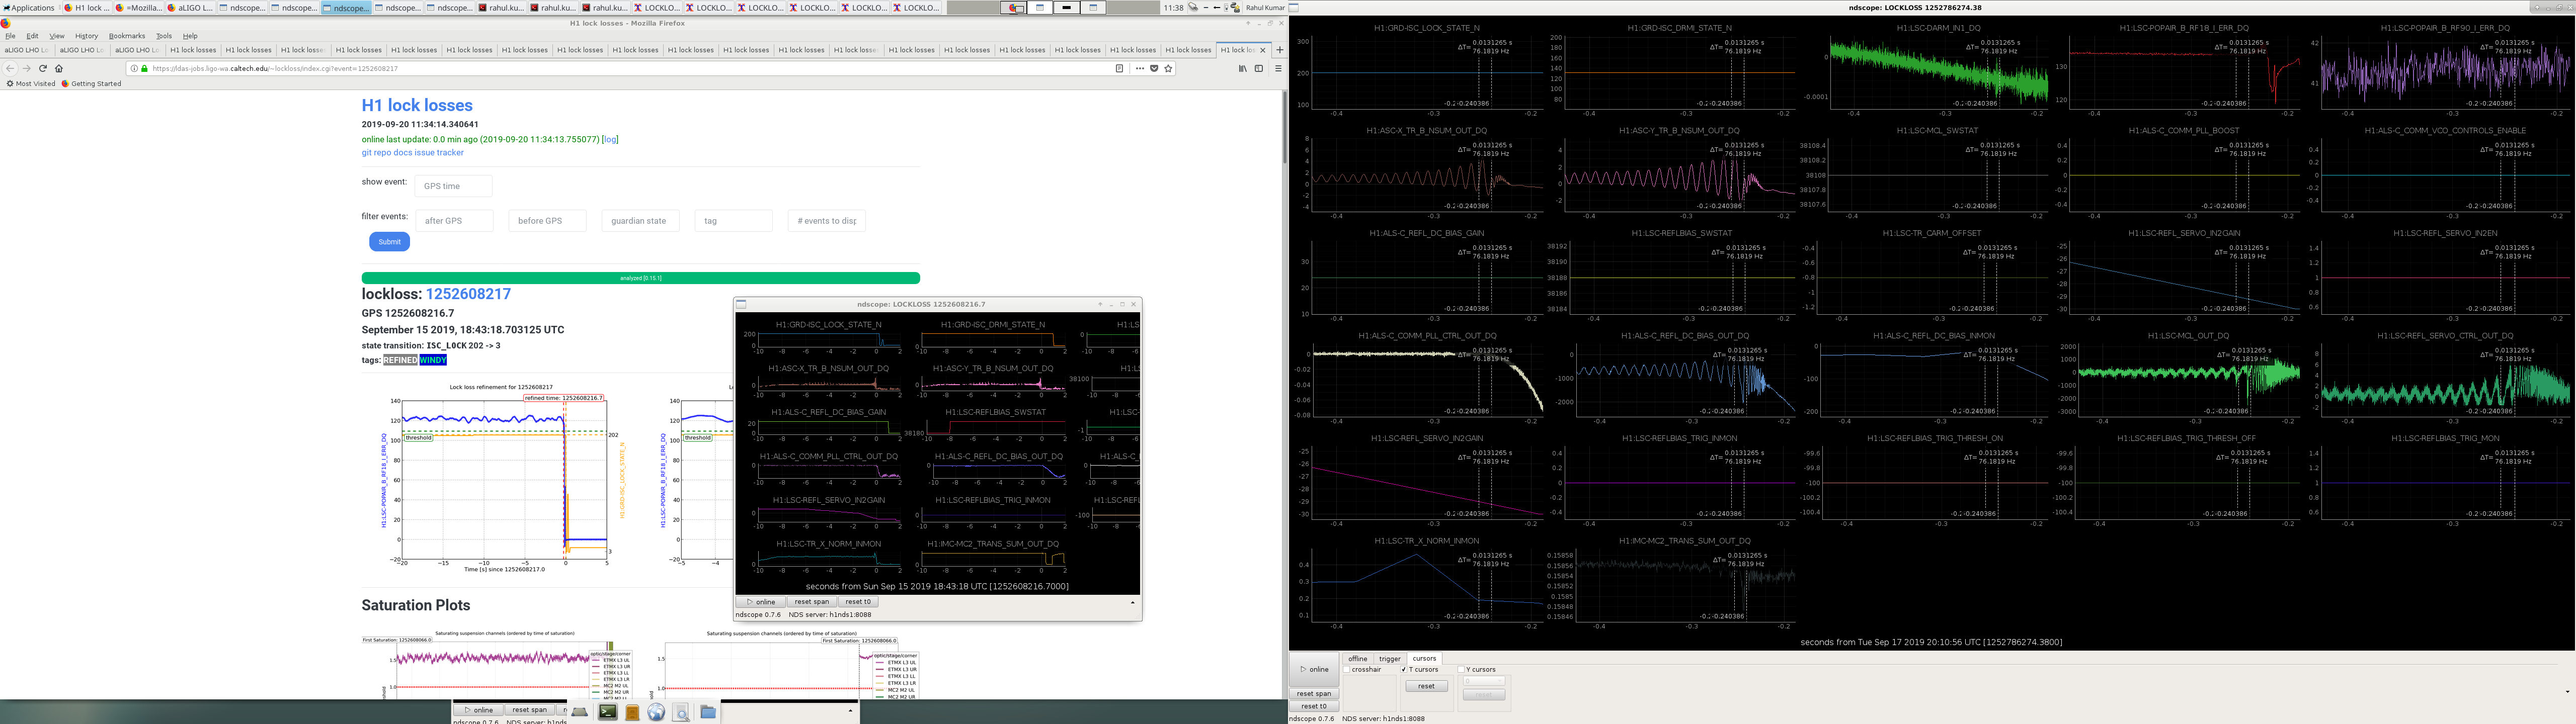Viewport: 2576px width, 724px height.
Task: Open Firefox Edit menu
Action: click(x=32, y=36)
